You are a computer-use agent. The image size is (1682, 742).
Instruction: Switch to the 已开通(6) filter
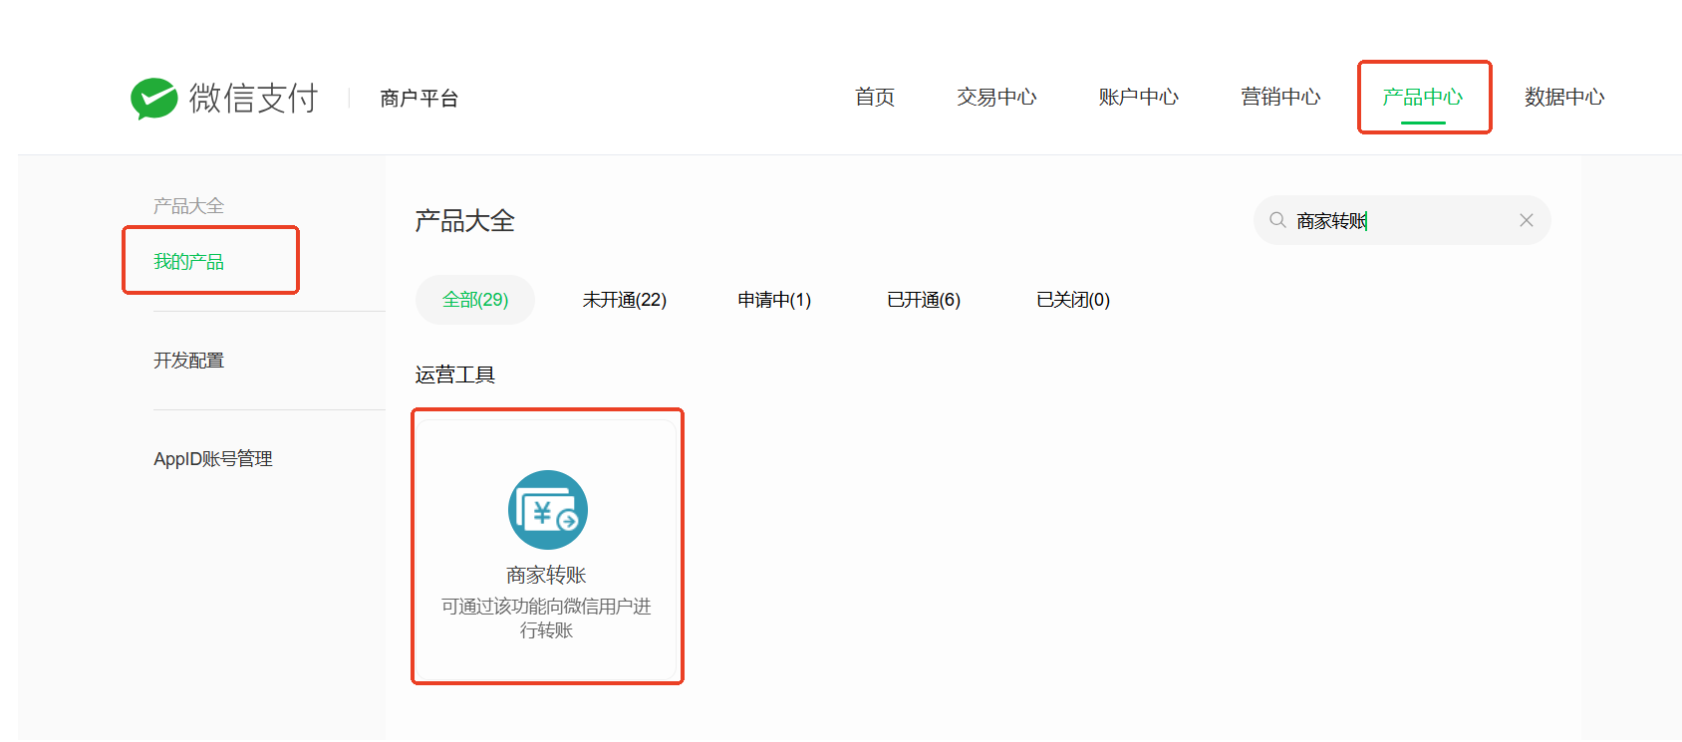[x=923, y=300]
